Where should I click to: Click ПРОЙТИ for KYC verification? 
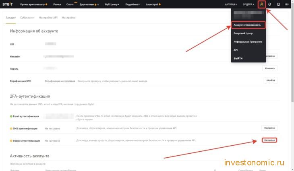tap(271, 80)
